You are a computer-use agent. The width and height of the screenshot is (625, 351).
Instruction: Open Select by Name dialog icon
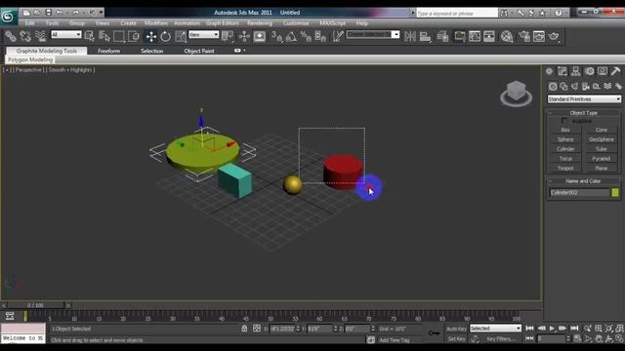(x=104, y=37)
